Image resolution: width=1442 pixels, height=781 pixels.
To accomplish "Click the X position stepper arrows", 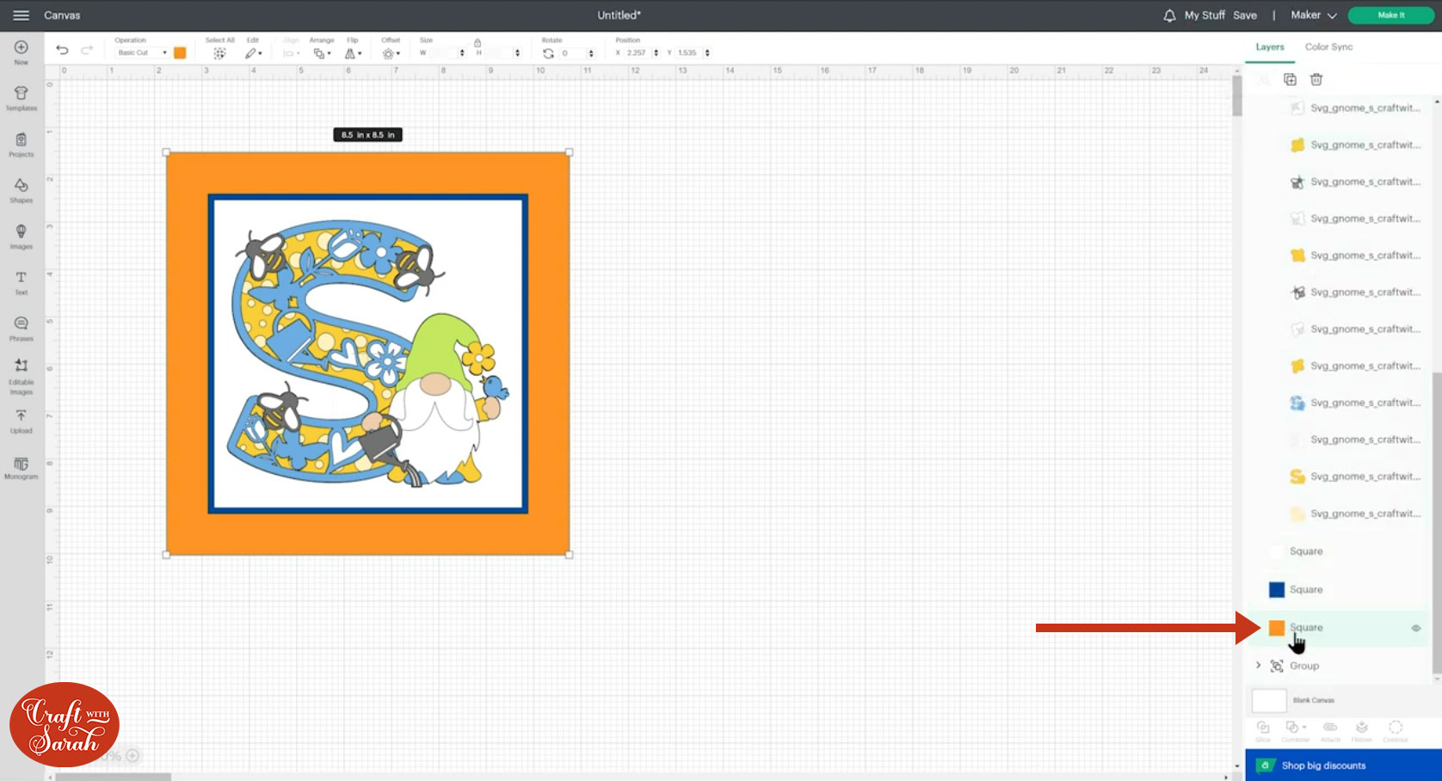I will click(x=656, y=53).
